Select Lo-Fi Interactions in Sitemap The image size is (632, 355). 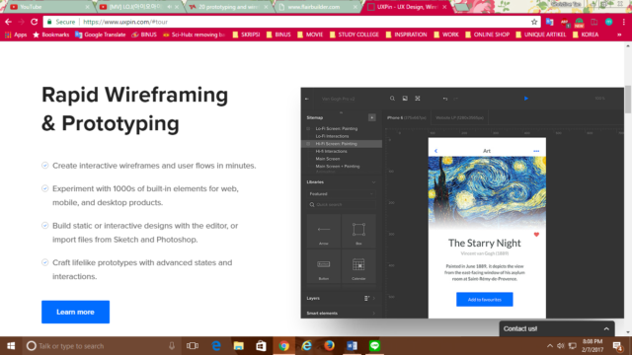tap(332, 136)
